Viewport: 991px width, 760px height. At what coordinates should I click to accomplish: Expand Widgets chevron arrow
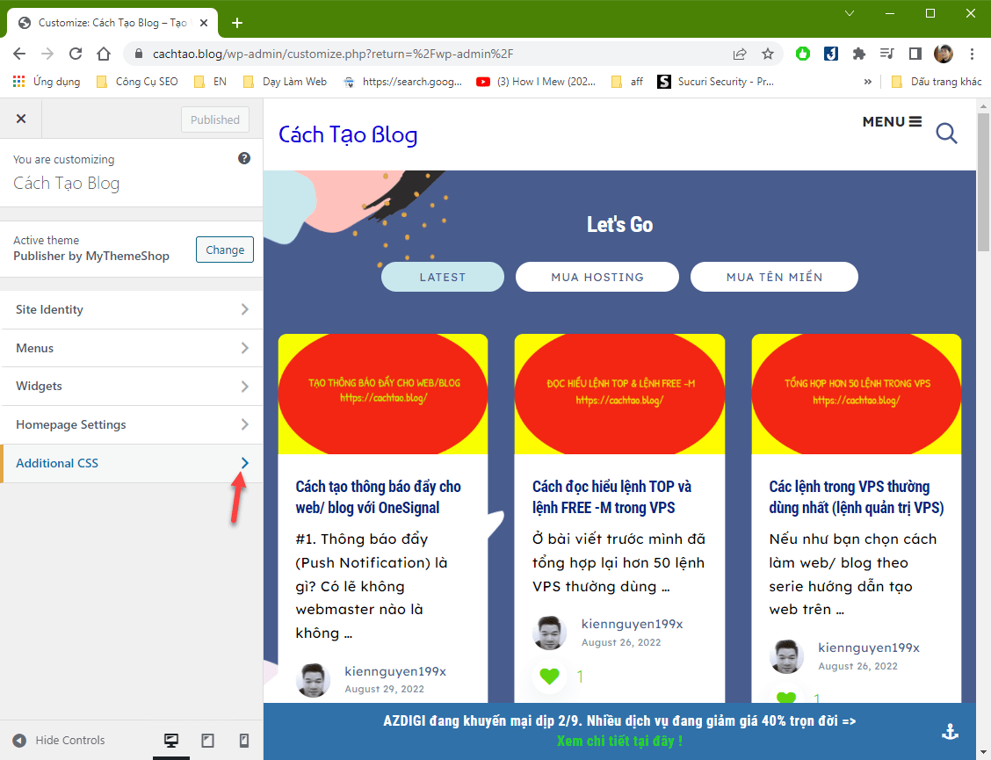(x=244, y=387)
